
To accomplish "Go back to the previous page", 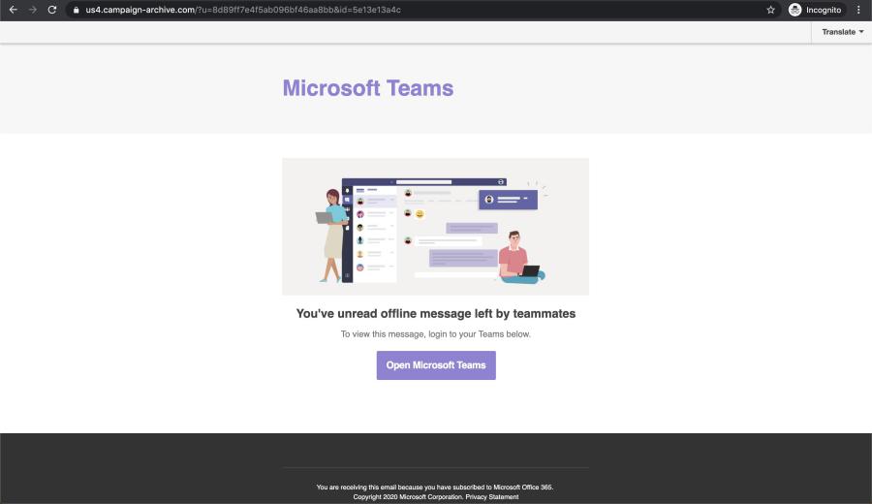I will [13, 10].
